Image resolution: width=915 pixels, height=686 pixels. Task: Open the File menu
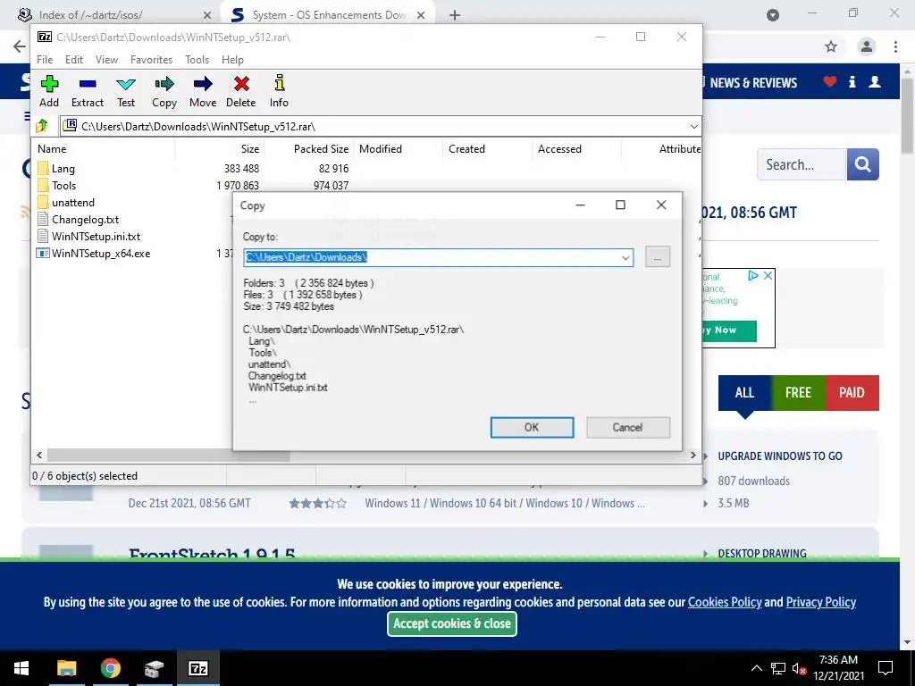click(x=45, y=60)
